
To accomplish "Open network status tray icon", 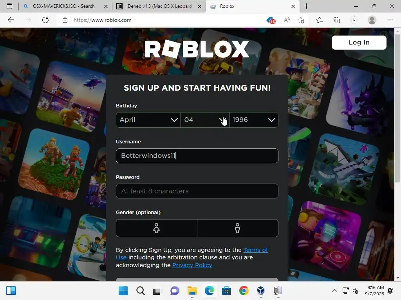I will [345, 291].
